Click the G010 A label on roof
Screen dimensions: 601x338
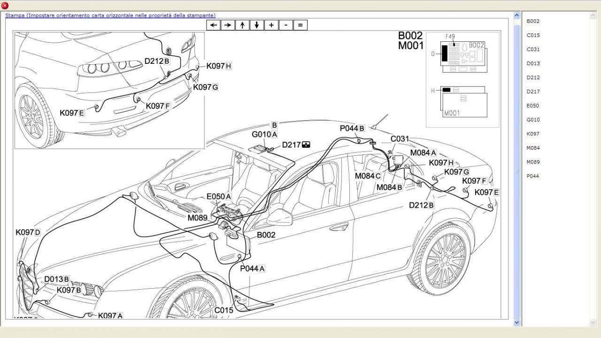pos(265,135)
